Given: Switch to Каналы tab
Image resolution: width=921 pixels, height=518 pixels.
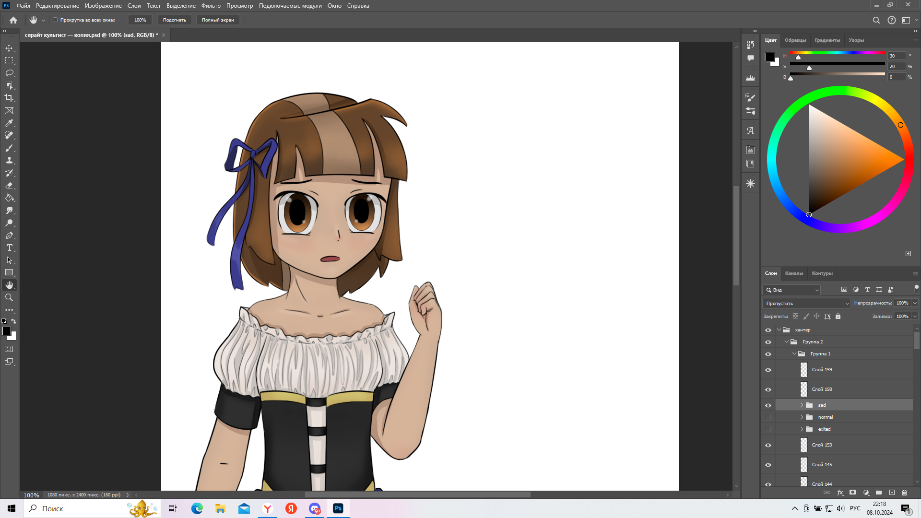Looking at the screenshot, I should (x=794, y=273).
